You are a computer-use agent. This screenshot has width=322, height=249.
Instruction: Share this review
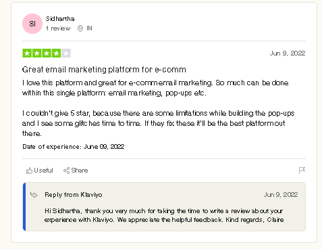[76, 171]
